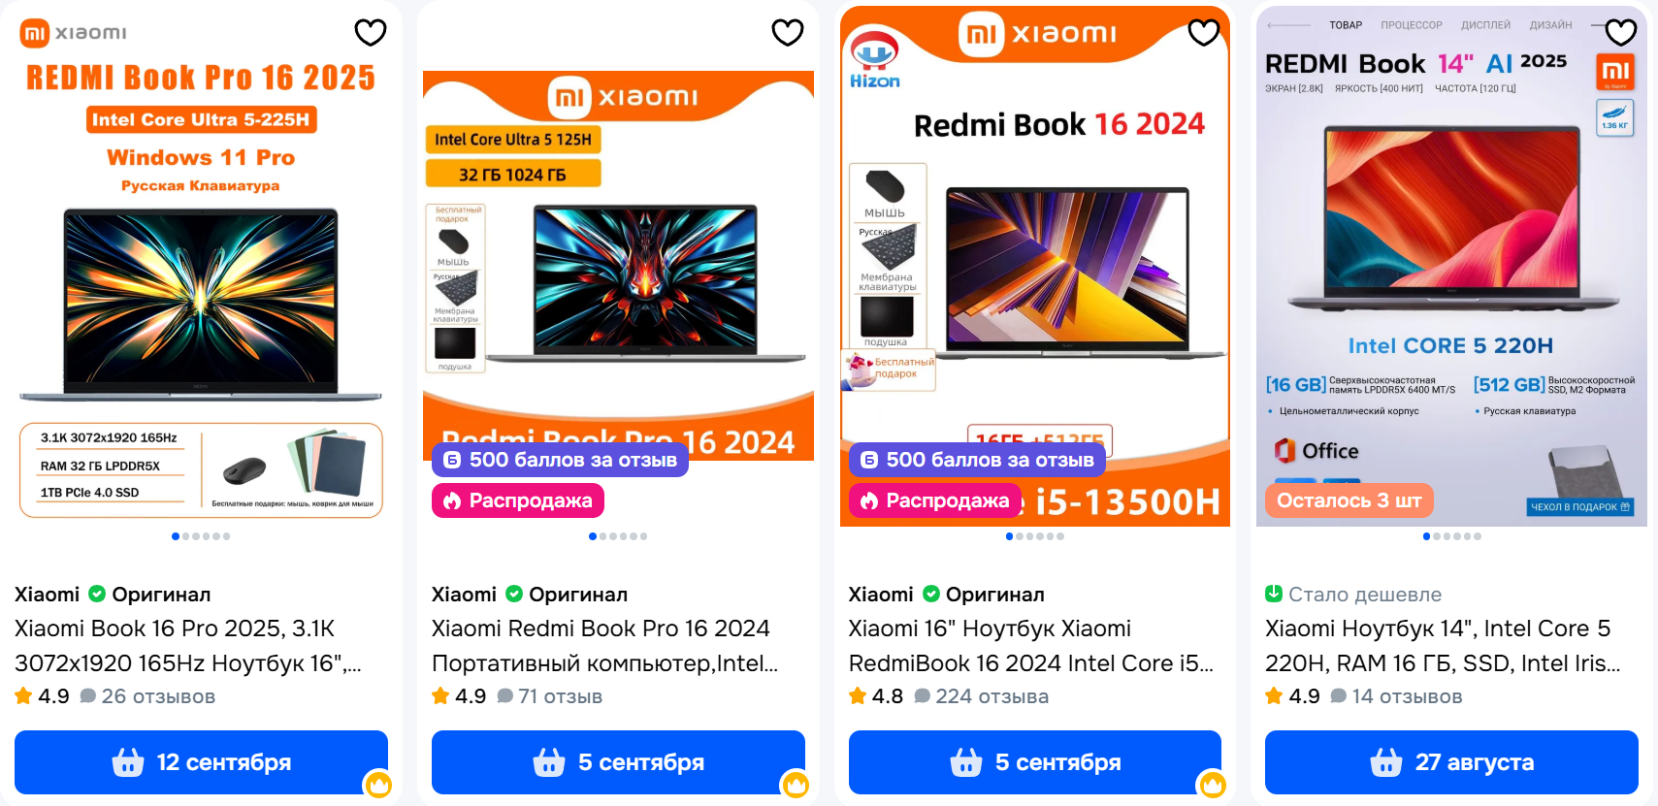
Task: Favorite the Xiaomi Book 16 Pro 2025 with heart icon
Action: coord(371,33)
